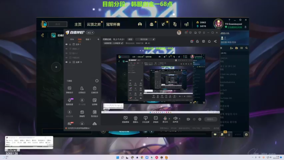Expand speaker options arrow

[180, 119]
